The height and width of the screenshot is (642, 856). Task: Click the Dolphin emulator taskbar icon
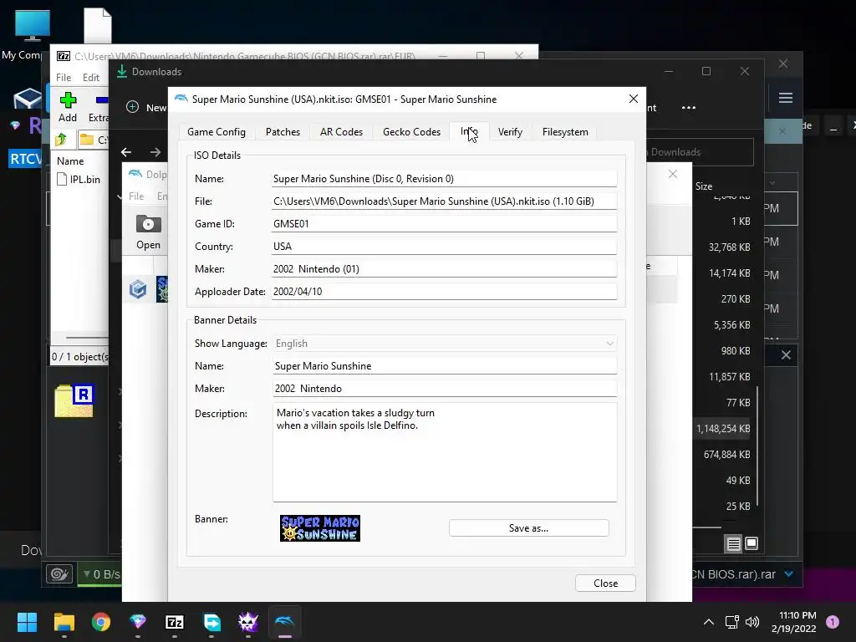[285, 622]
